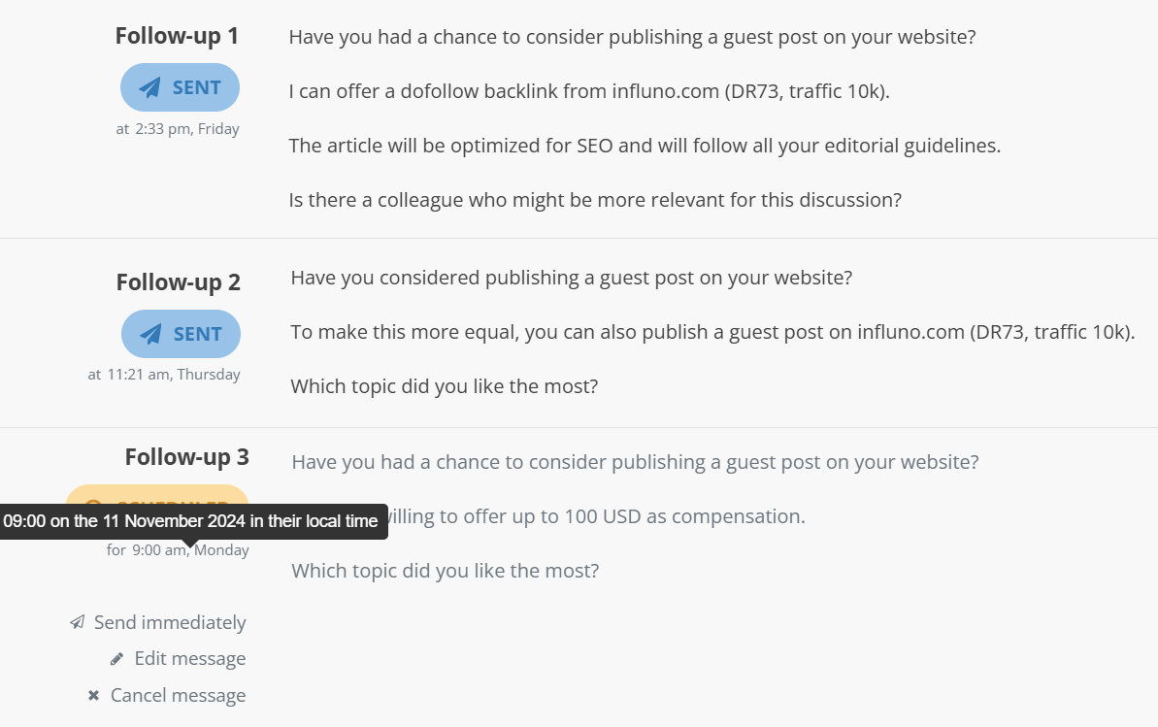The width and height of the screenshot is (1158, 727).
Task: Click the "9:00 am, Monday" scheduled time
Action: click(190, 550)
